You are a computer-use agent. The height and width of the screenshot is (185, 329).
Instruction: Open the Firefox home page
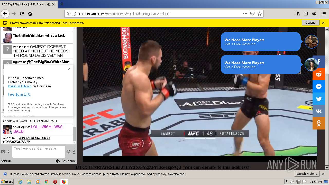tap(30, 14)
